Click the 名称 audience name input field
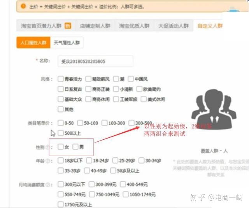The image size is (249, 208). click(95, 61)
